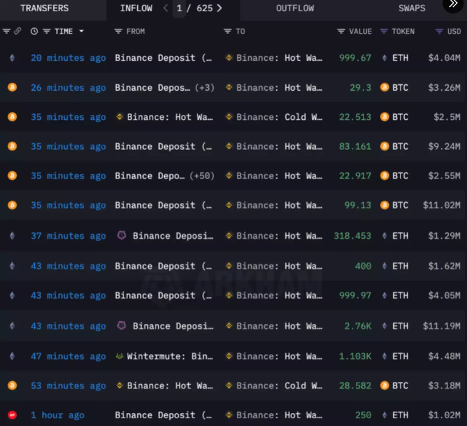Viewport: 467px width, 426px height.
Task: Click the USD column filter icon
Action: [439, 32]
